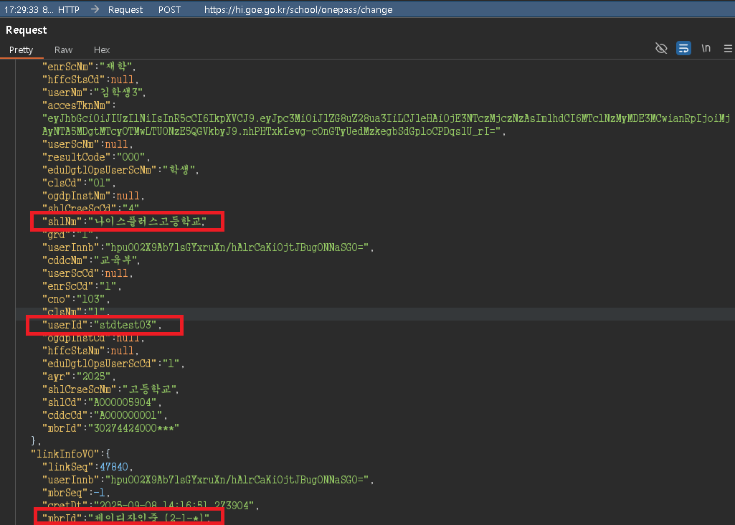Click the Request panel heading
The image size is (735, 525).
(x=27, y=30)
